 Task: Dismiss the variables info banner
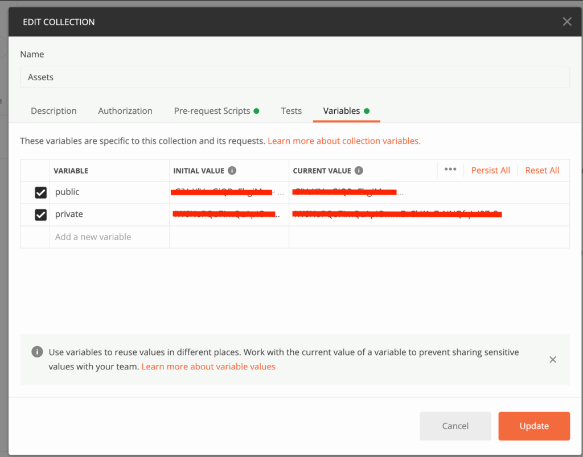[553, 360]
